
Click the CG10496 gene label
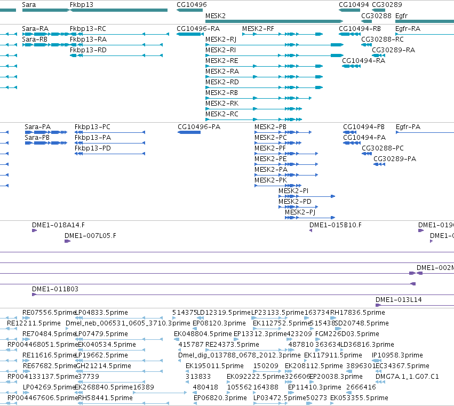192,5
